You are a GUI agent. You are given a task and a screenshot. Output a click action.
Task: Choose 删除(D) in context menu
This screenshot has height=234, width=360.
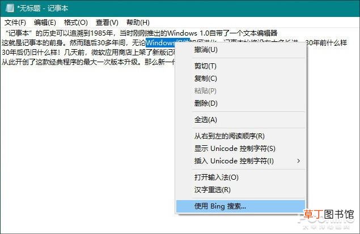pyautogui.click(x=240, y=103)
